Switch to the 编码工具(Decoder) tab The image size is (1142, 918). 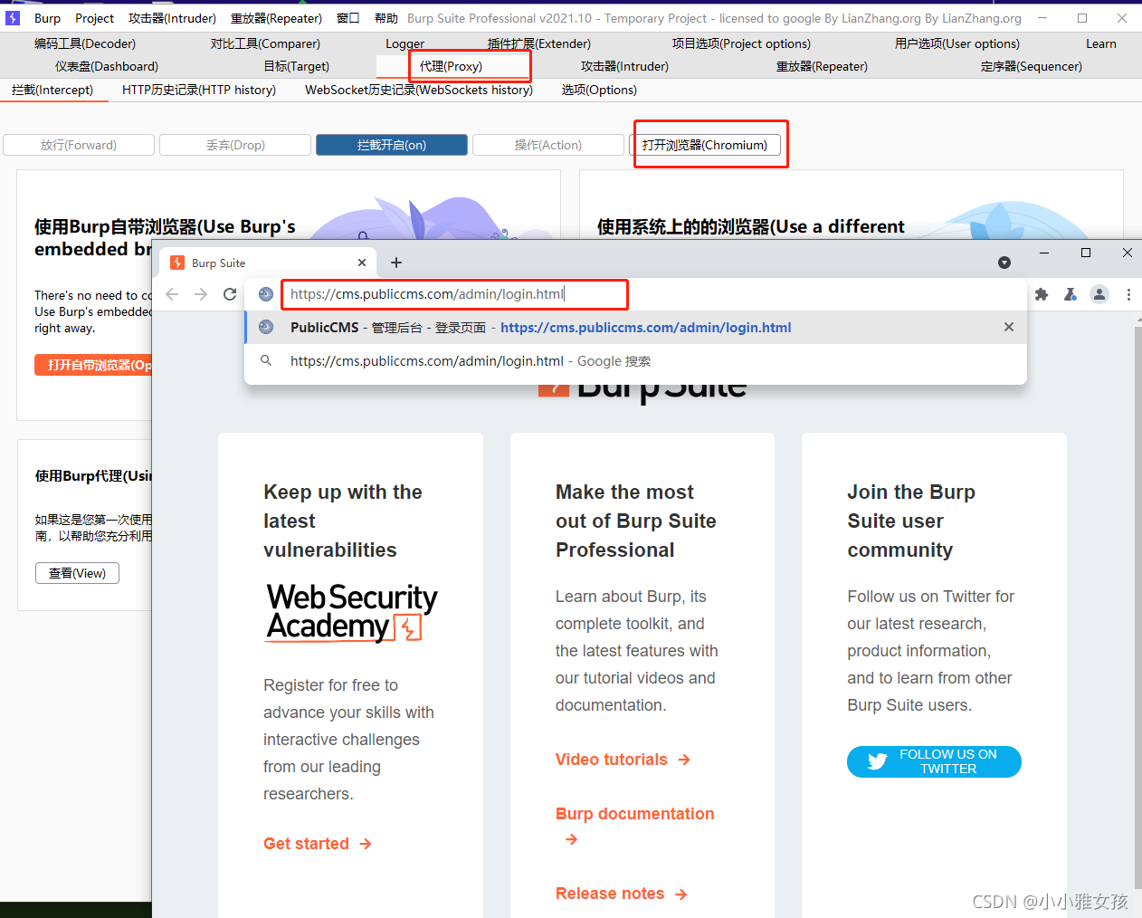click(85, 43)
